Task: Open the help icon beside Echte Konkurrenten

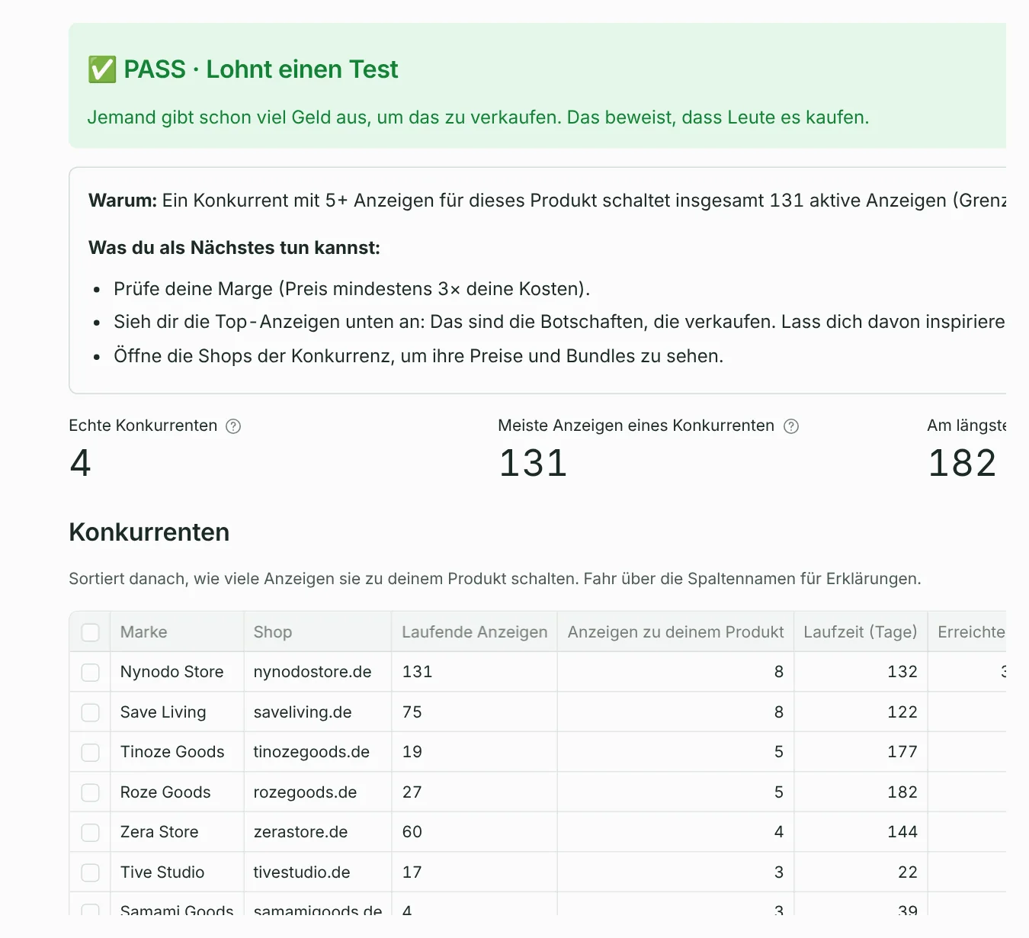Action: tap(234, 426)
